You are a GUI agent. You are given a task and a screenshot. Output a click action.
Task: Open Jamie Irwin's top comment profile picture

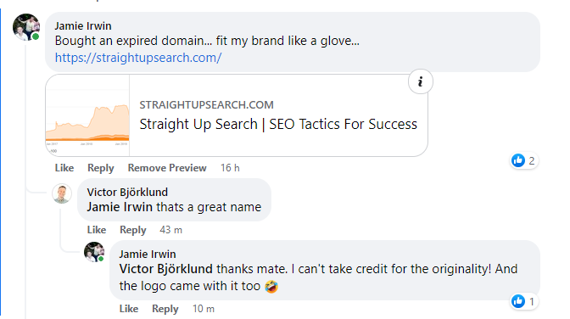(26, 27)
